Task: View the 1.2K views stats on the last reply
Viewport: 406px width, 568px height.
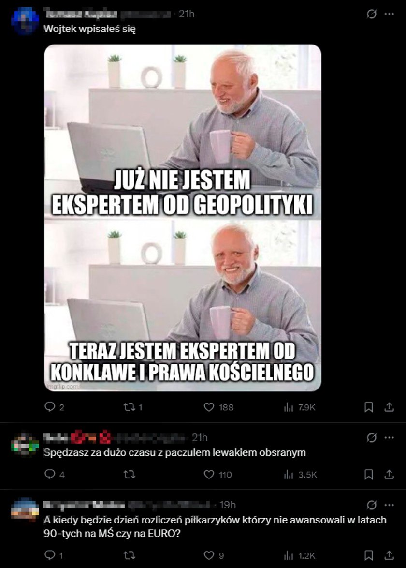Action: tap(300, 555)
